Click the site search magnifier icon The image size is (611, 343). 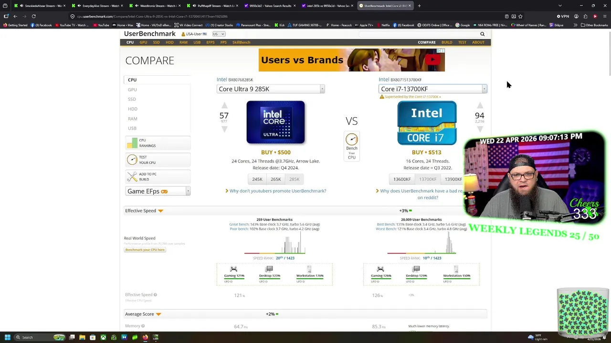482,34
